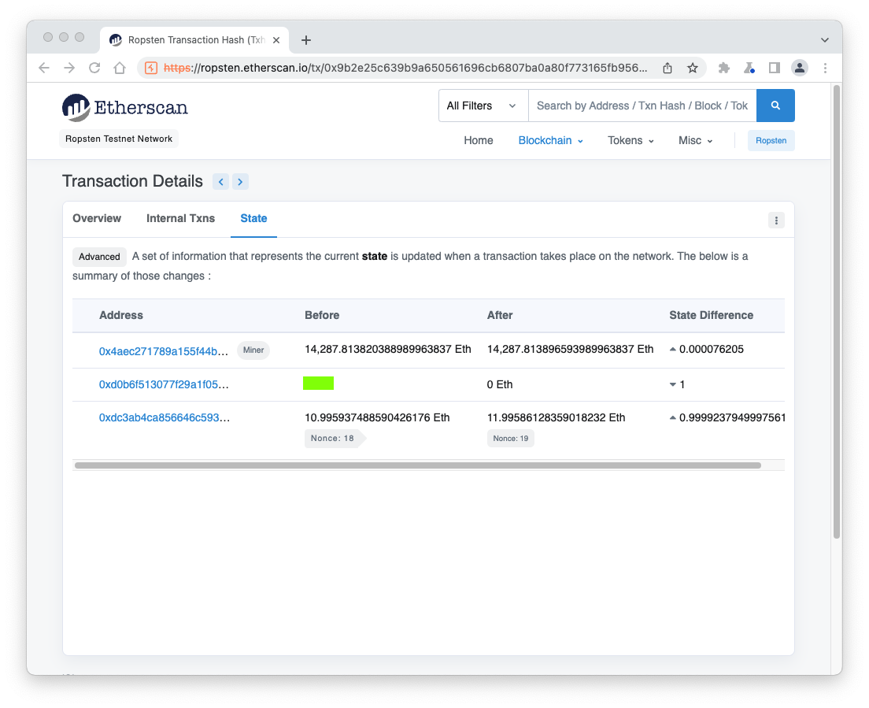Switch to the Internal Txns tab
The width and height of the screenshot is (869, 708).
coord(181,218)
